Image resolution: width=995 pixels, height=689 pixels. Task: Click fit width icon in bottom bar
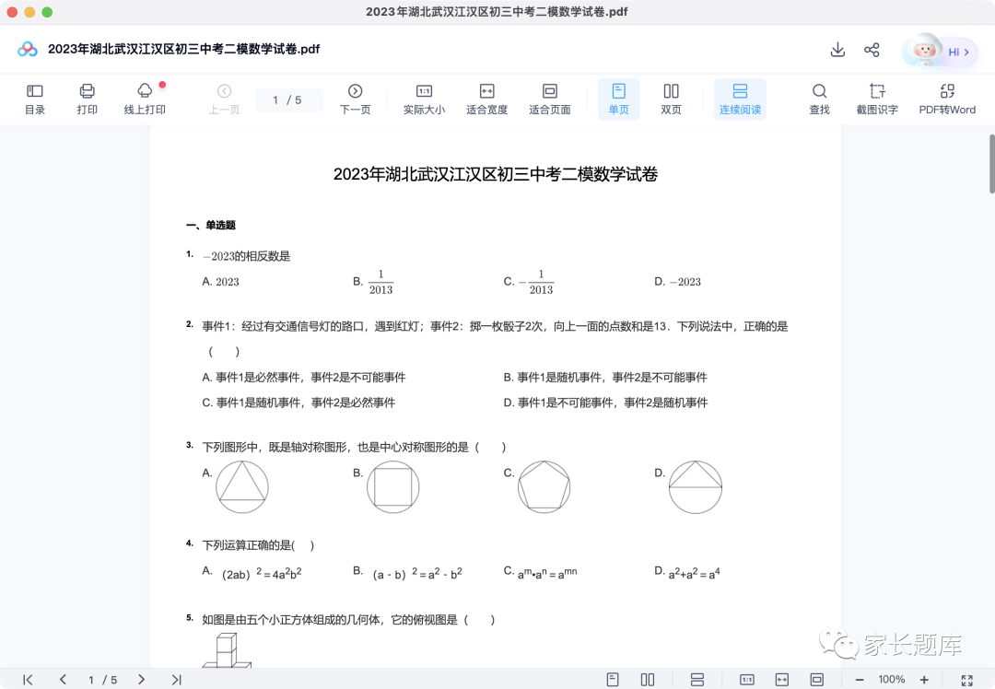coord(782,680)
